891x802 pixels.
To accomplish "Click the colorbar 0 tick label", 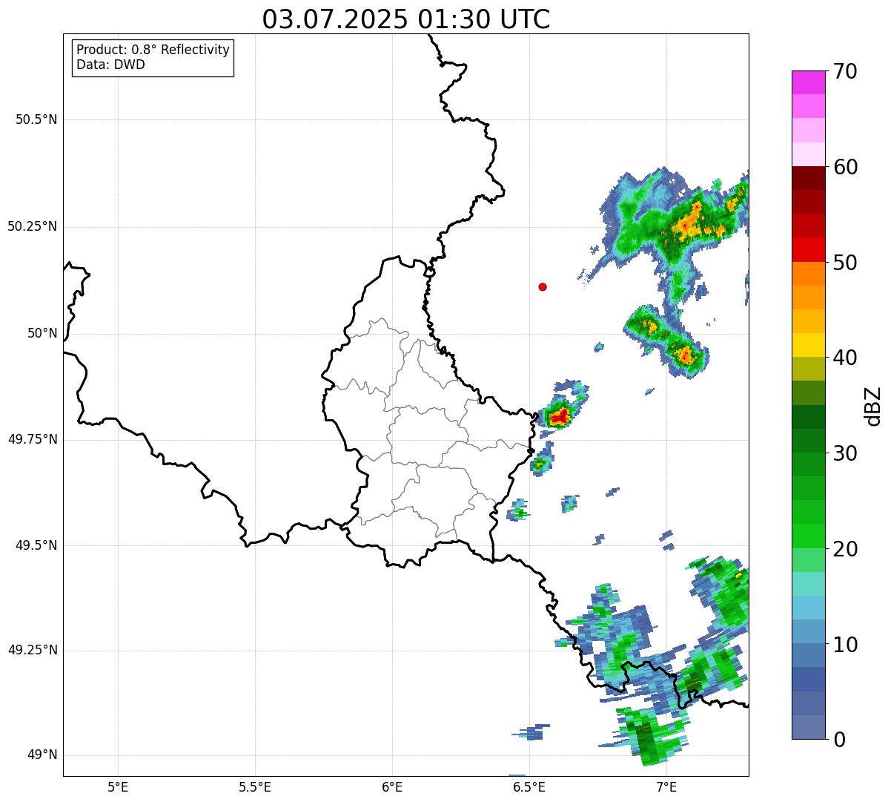I will tap(839, 740).
